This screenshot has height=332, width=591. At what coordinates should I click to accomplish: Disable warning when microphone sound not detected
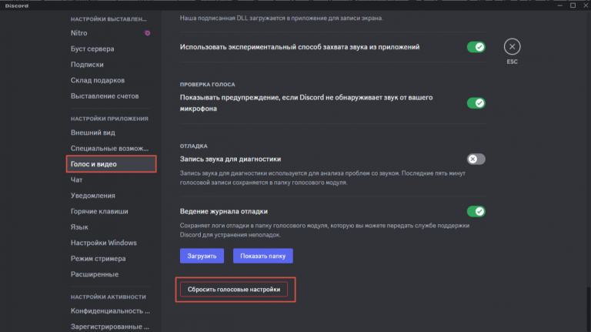476,102
